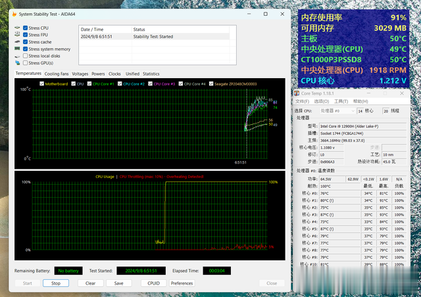
Task: Click the CT1000P3PSSD8 50°C overlay line
Action: point(353,60)
